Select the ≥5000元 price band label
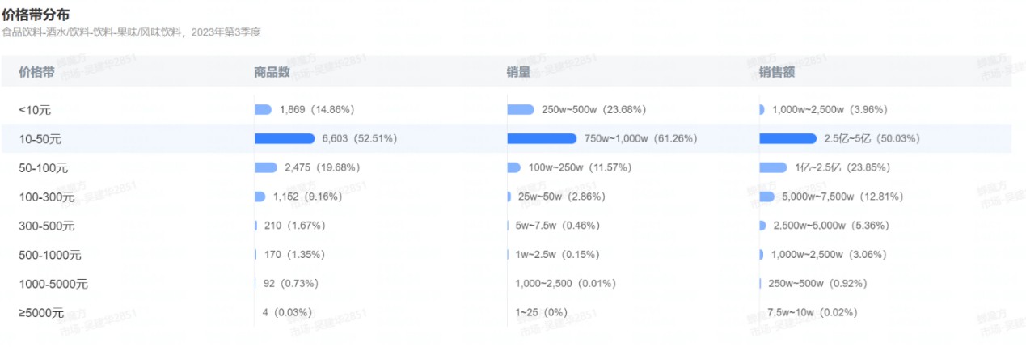1026x351 pixels. (41, 313)
